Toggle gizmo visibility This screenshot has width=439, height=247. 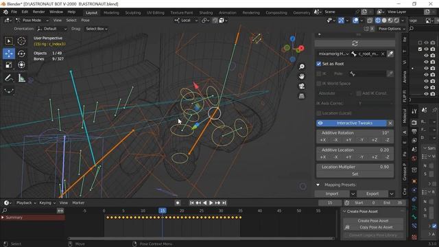point(341,21)
